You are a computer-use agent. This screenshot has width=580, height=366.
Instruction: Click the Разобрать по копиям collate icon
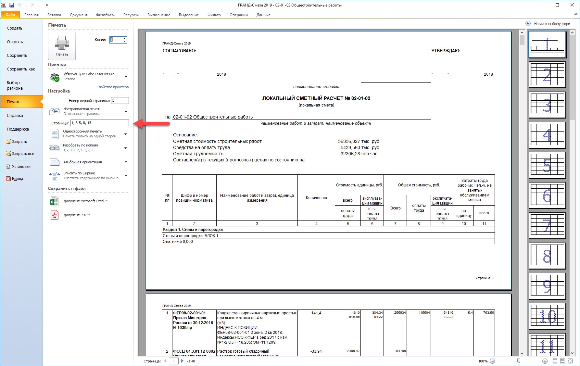54,148
